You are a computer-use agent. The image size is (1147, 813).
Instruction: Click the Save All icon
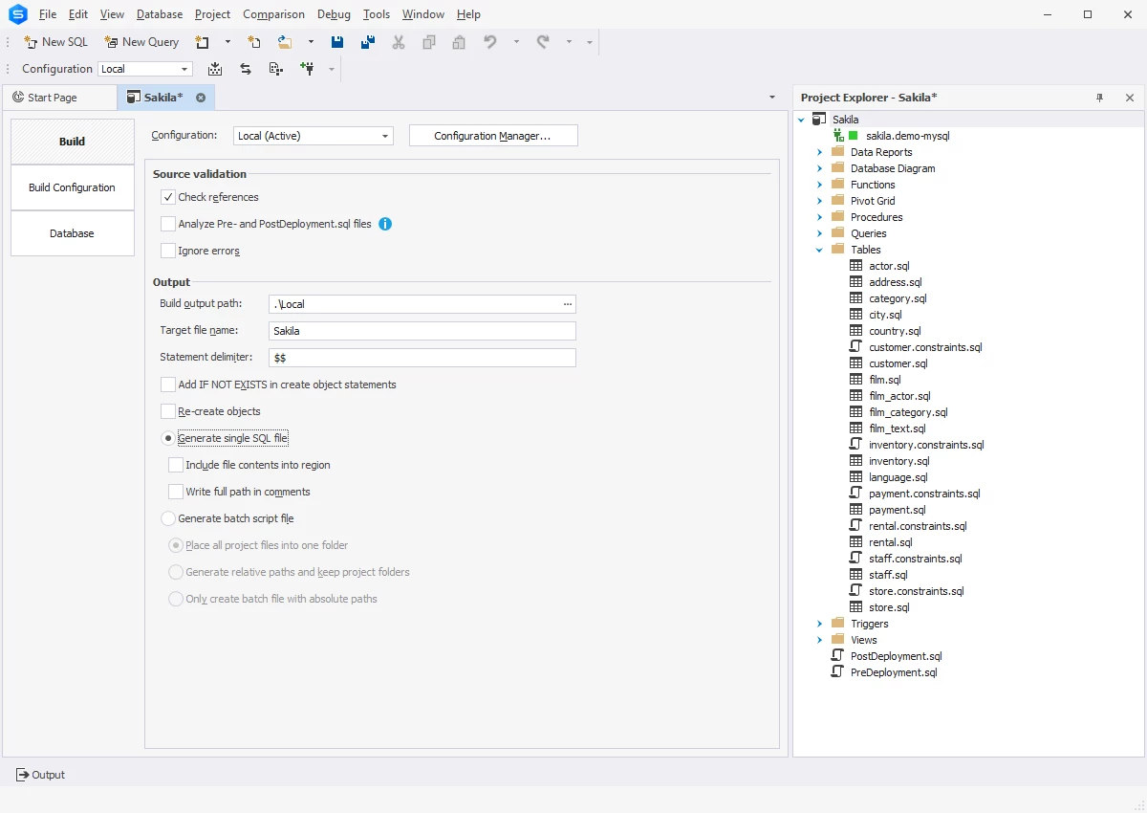368,42
